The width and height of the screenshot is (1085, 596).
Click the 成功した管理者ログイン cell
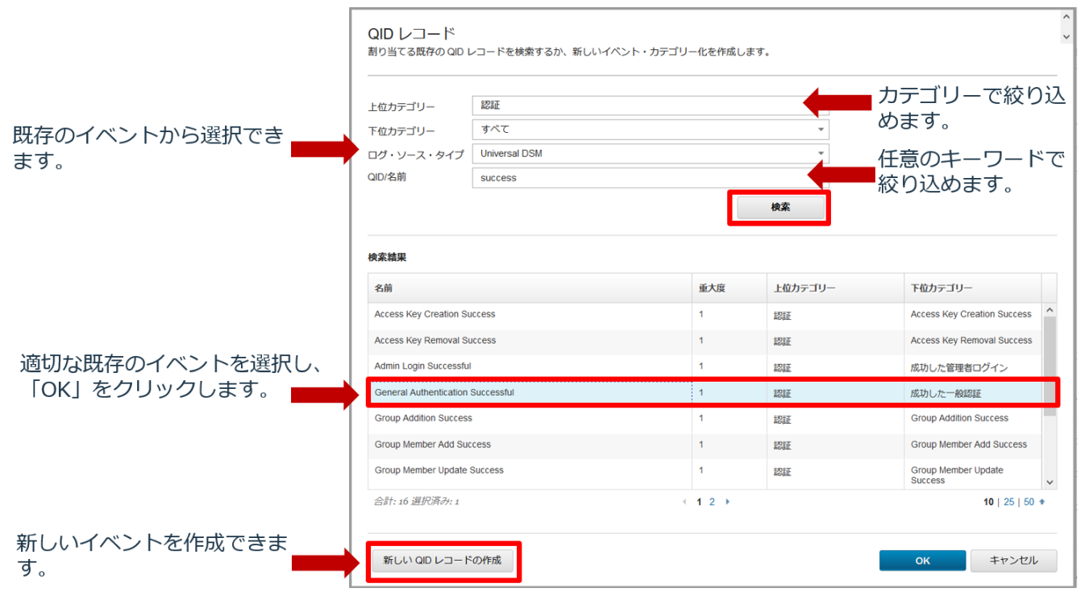973,366
